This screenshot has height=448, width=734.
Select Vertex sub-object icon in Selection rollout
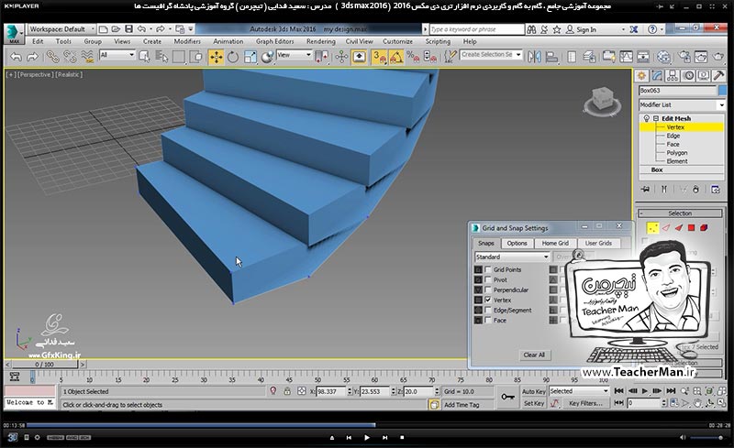point(652,228)
